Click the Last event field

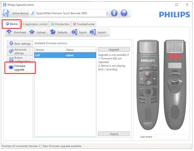pos(171,137)
